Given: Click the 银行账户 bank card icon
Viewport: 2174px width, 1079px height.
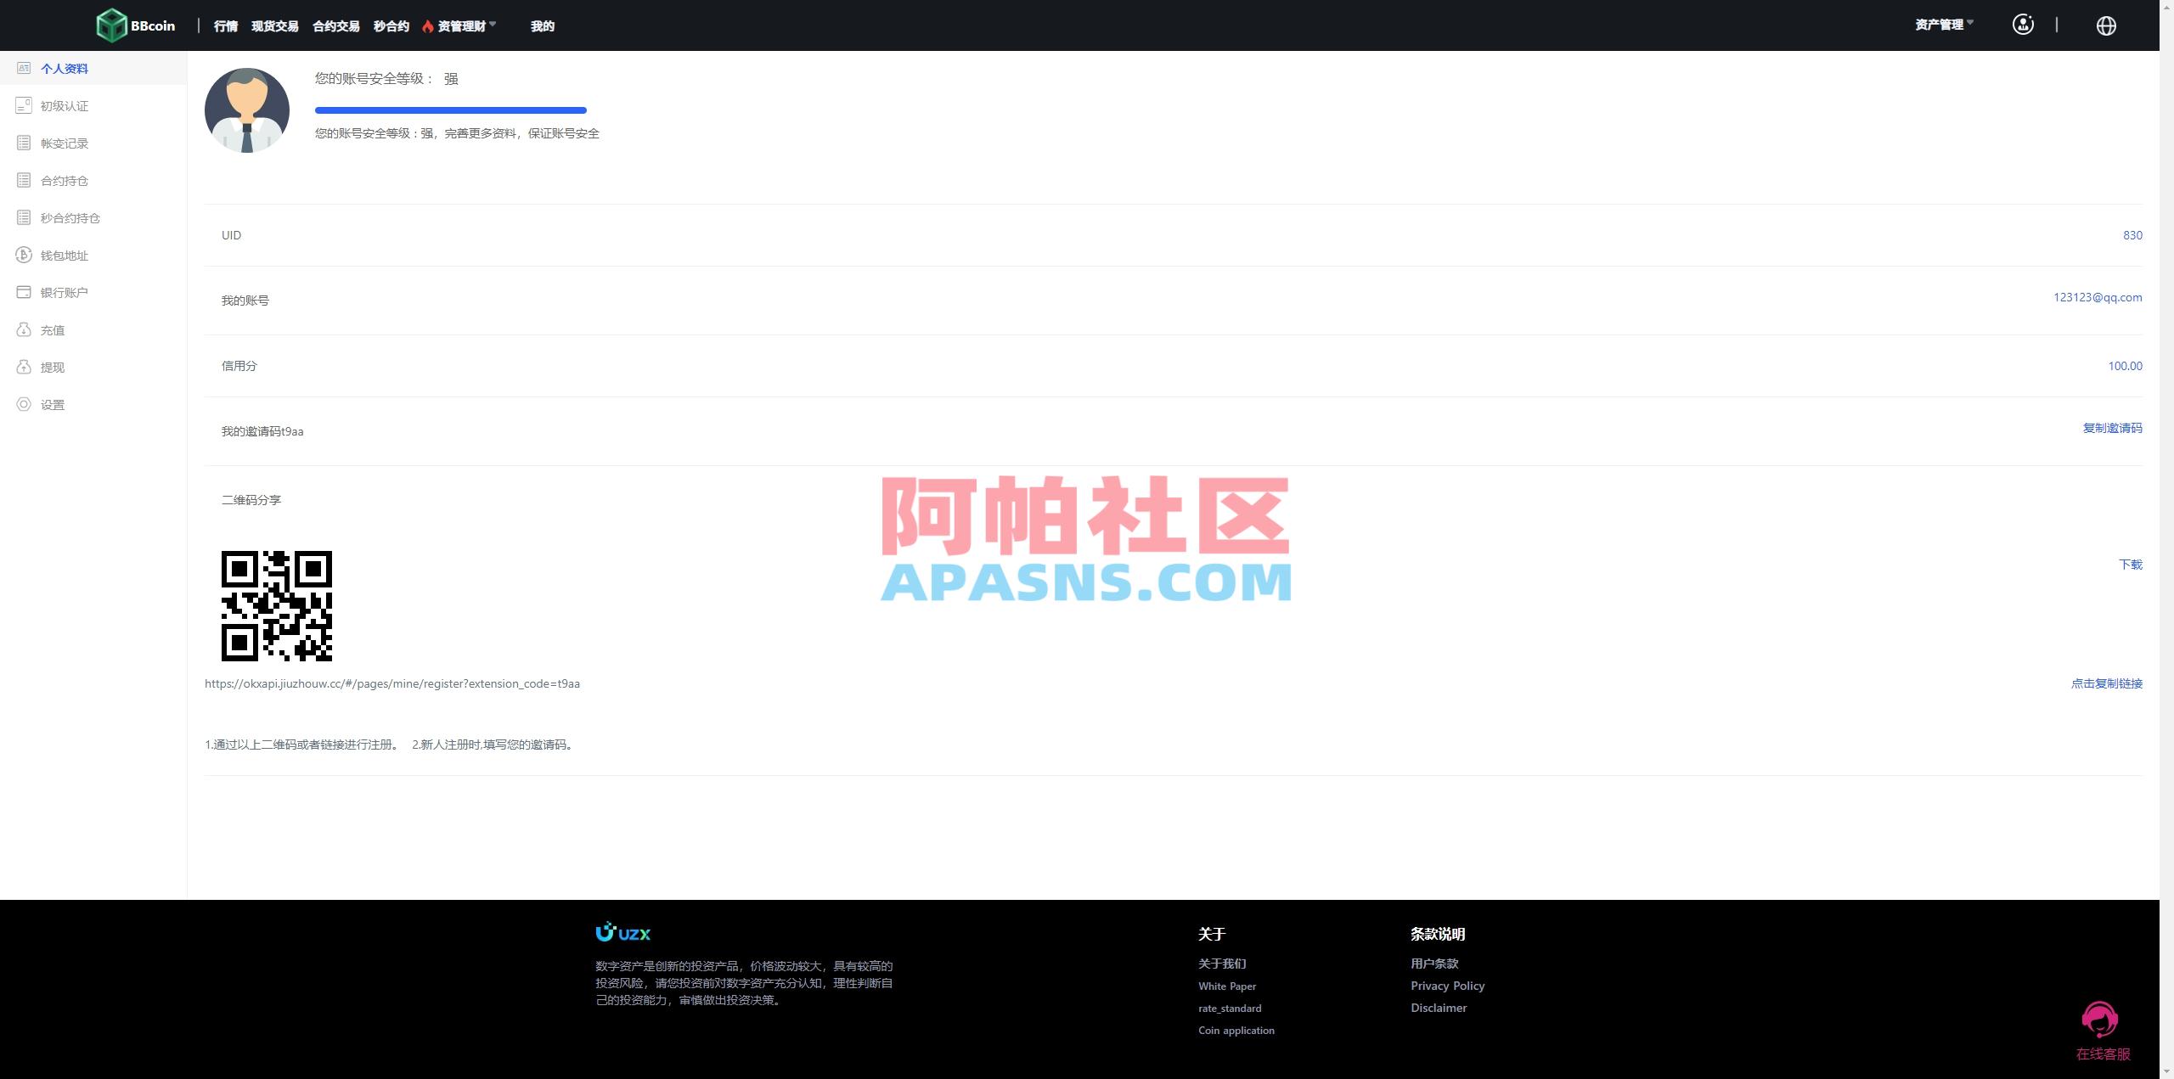Looking at the screenshot, I should click(24, 291).
